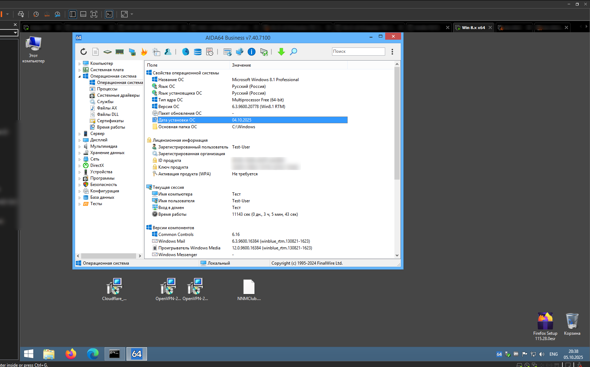The width and height of the screenshot is (590, 367).
Task: Toggle the VMware thumbnail bar view
Action: click(x=83, y=14)
